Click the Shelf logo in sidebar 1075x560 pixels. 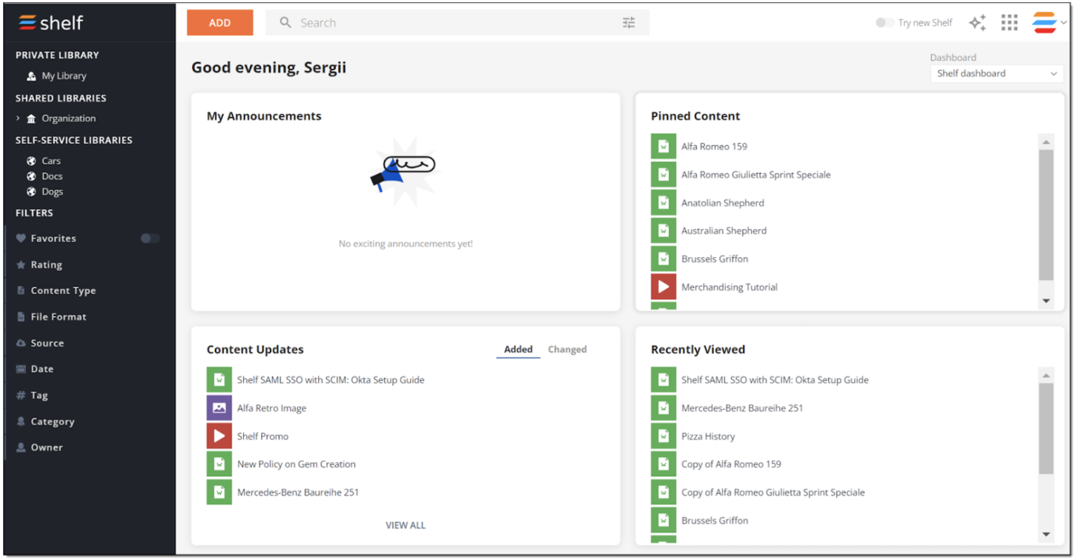(x=50, y=23)
